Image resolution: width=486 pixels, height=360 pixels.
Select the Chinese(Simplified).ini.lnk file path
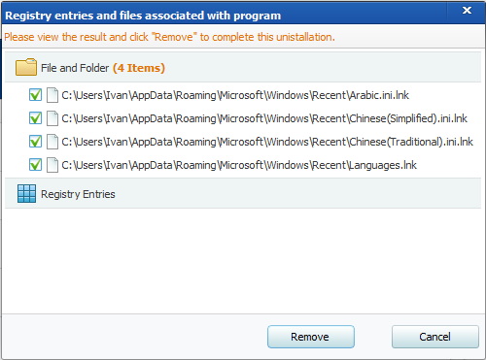264,118
